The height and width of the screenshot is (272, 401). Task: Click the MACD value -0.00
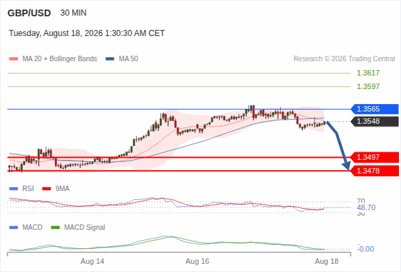[x=366, y=249]
